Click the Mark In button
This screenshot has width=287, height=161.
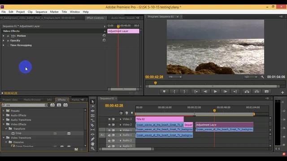174,91
